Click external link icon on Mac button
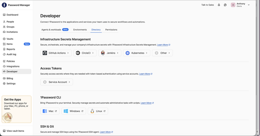The image size is (260, 136). point(56,111)
